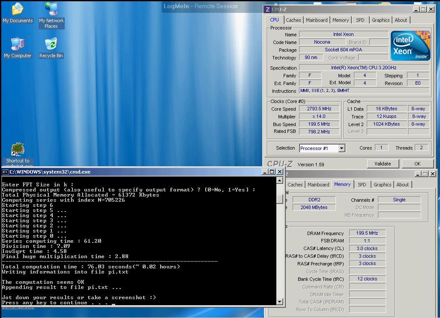Click the x 14.0 multiplier value
The height and width of the screenshot is (318, 440).
319,116
